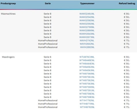Click the Serie column header
Viewport: 137px width, 109px height.
point(48,3)
